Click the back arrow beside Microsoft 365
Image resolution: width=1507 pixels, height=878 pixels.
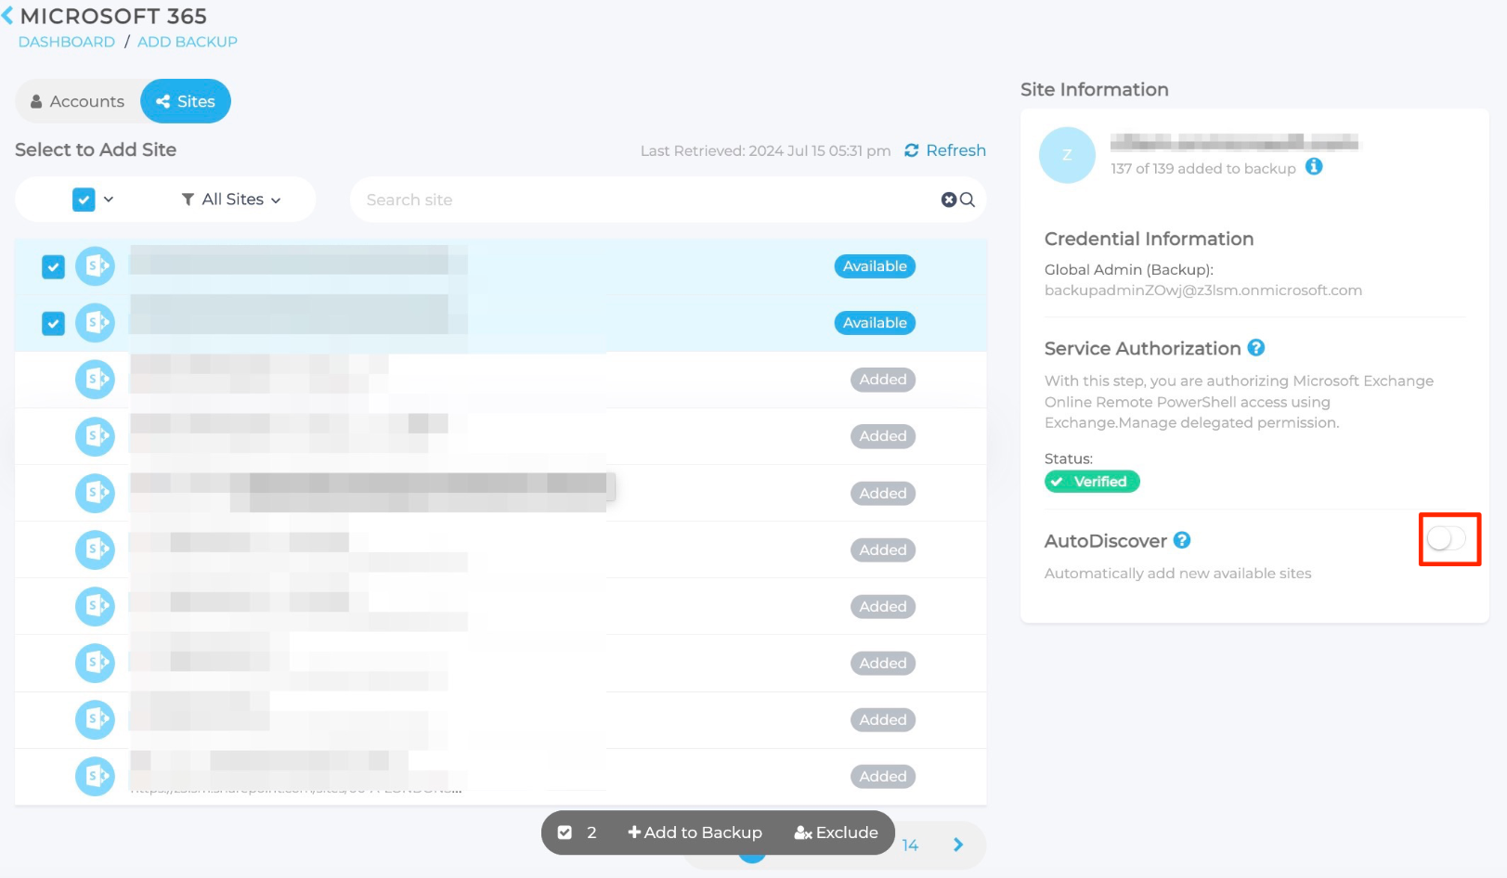pos(7,16)
